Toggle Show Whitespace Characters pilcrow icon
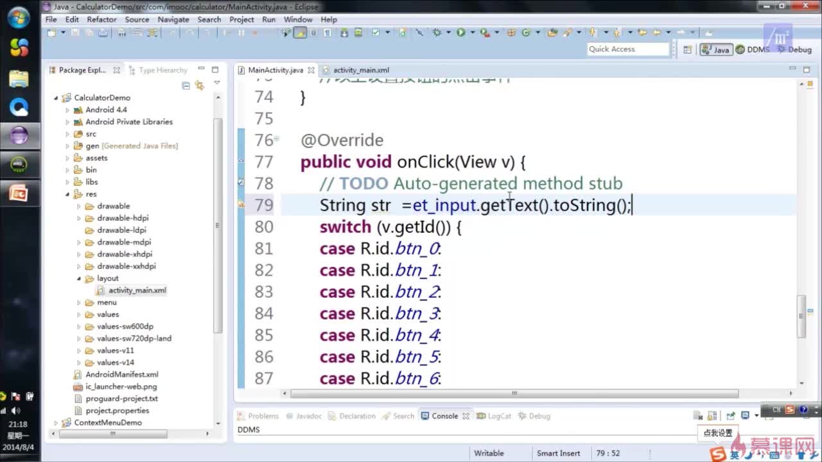The image size is (822, 462). 328,33
